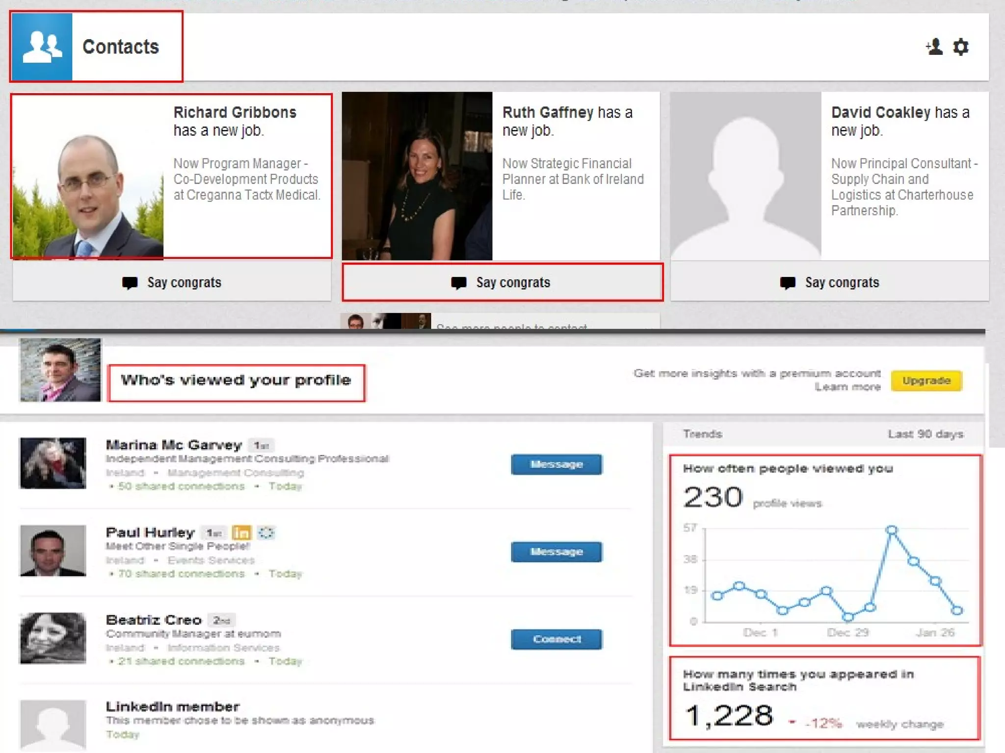Screen dimensions: 1005x753
Task: Click the LinkedIn premium badge beside Paul Hurley
Action: pyautogui.click(x=241, y=532)
